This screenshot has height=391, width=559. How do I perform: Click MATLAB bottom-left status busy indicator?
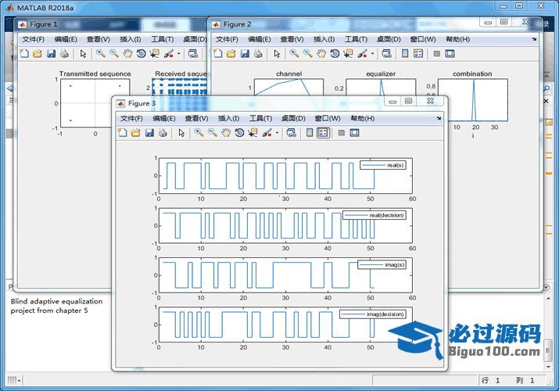click(x=14, y=380)
